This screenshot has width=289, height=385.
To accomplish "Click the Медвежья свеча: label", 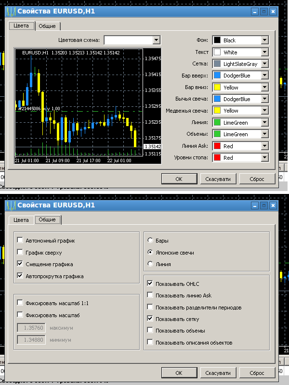I will 187,111.
